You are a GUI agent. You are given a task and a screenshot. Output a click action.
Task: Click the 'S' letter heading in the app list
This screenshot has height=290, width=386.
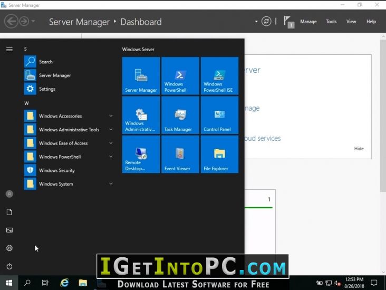pyautogui.click(x=25, y=49)
